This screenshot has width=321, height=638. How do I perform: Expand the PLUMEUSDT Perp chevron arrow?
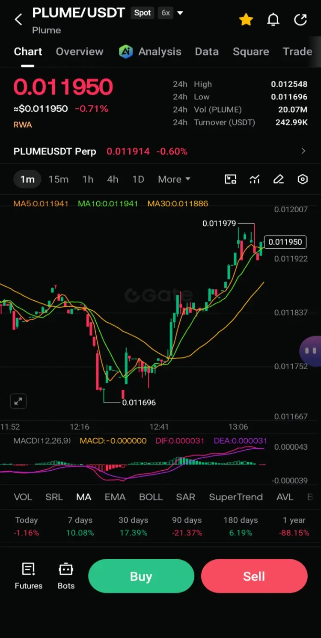[303, 151]
